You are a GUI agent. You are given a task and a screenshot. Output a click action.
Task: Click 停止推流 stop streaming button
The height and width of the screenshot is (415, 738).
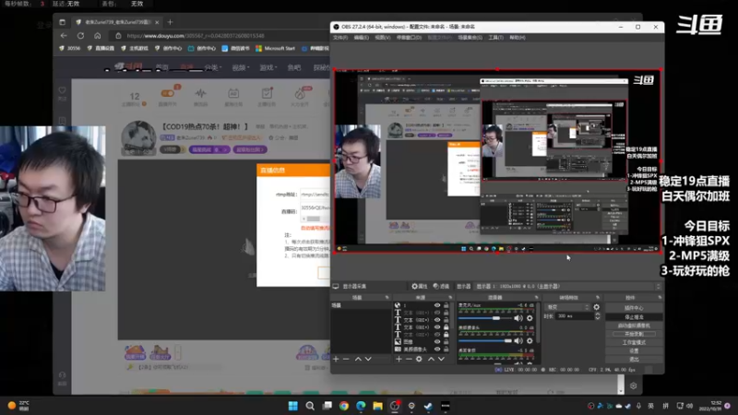(634, 316)
